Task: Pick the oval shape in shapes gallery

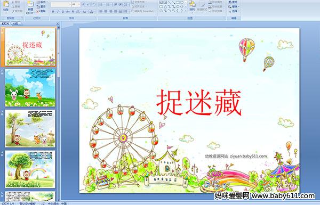Action: click(182, 3)
